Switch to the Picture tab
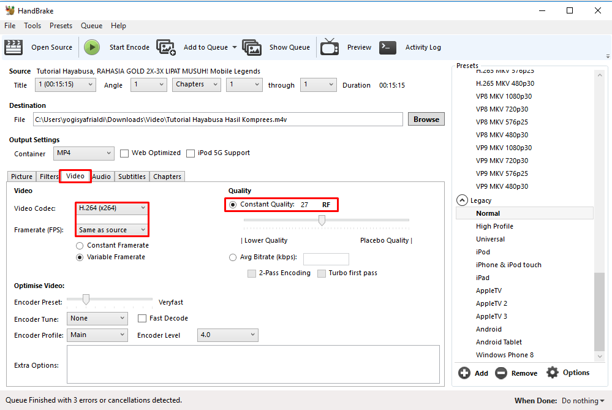This screenshot has width=612, height=410. tap(22, 177)
